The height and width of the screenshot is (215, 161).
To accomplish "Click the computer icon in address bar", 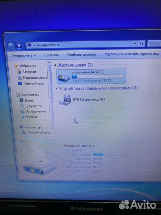I will (x=29, y=45).
